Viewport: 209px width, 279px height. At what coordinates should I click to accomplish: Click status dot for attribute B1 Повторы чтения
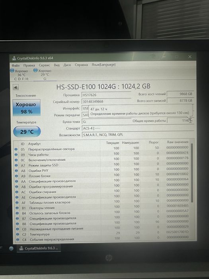[17, 208]
